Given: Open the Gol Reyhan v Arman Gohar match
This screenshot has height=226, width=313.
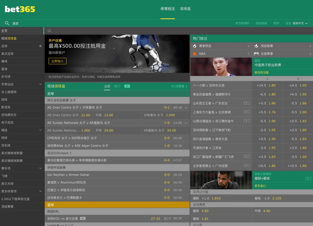Looking at the screenshot, I should (x=117, y=175).
